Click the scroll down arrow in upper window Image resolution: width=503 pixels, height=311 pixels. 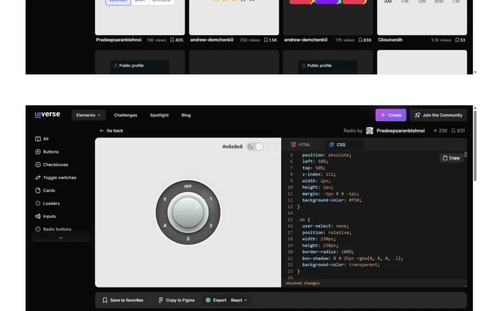tap(475, 73)
